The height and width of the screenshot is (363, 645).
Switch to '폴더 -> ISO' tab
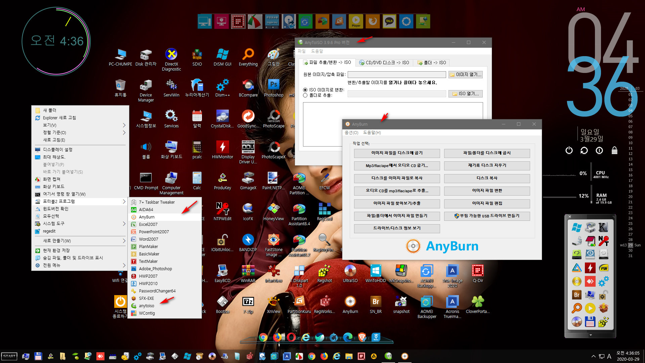(x=432, y=63)
